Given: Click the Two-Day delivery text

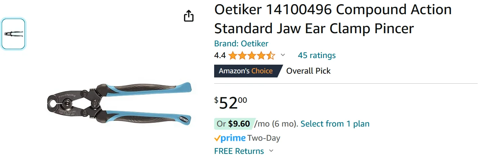Looking at the screenshot, I should pyautogui.click(x=264, y=138).
